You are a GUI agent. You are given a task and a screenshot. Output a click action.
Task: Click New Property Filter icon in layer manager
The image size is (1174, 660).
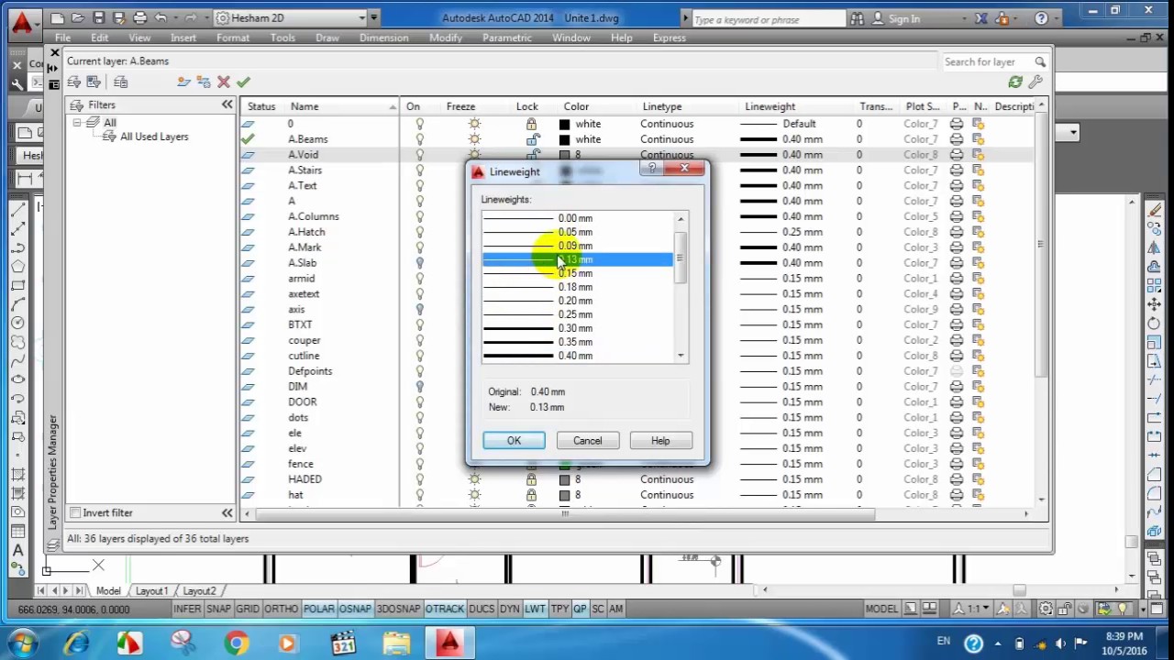click(x=73, y=82)
